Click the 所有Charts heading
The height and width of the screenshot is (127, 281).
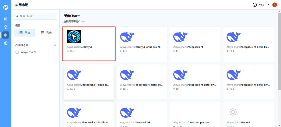pos(72,16)
